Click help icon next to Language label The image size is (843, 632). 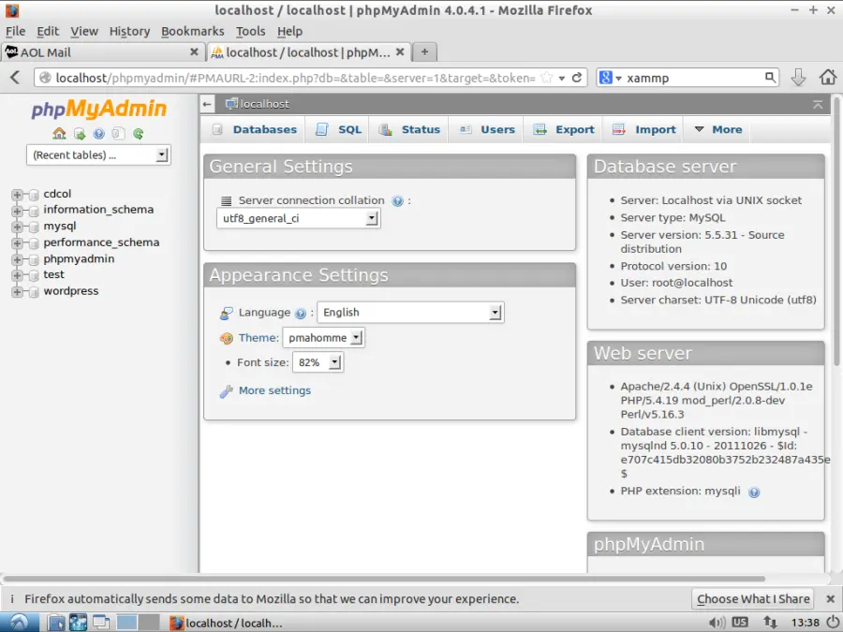pos(301,314)
